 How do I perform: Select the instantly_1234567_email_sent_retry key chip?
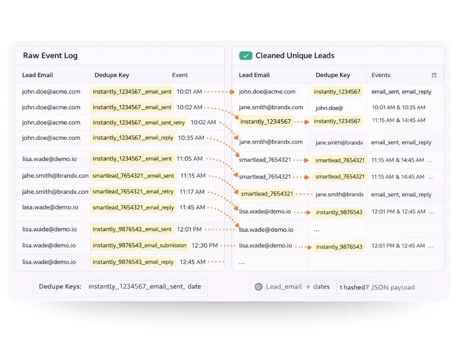[x=139, y=123]
